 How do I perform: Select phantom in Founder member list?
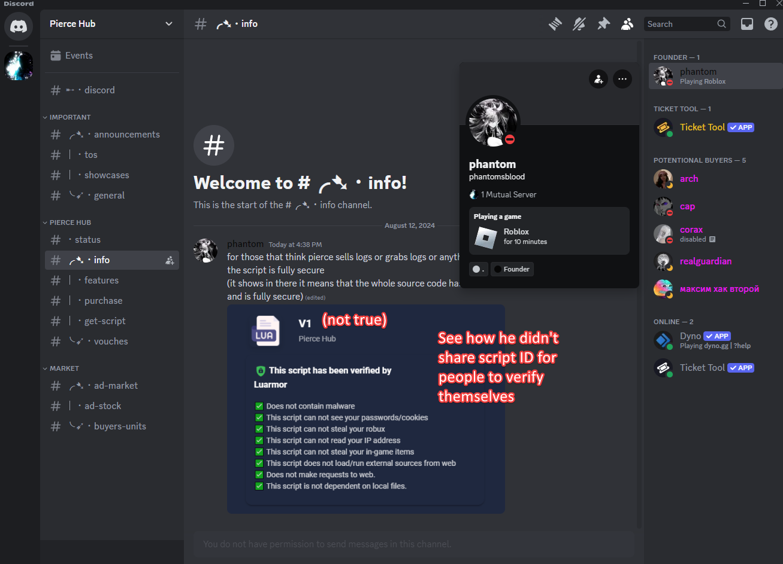(x=715, y=76)
